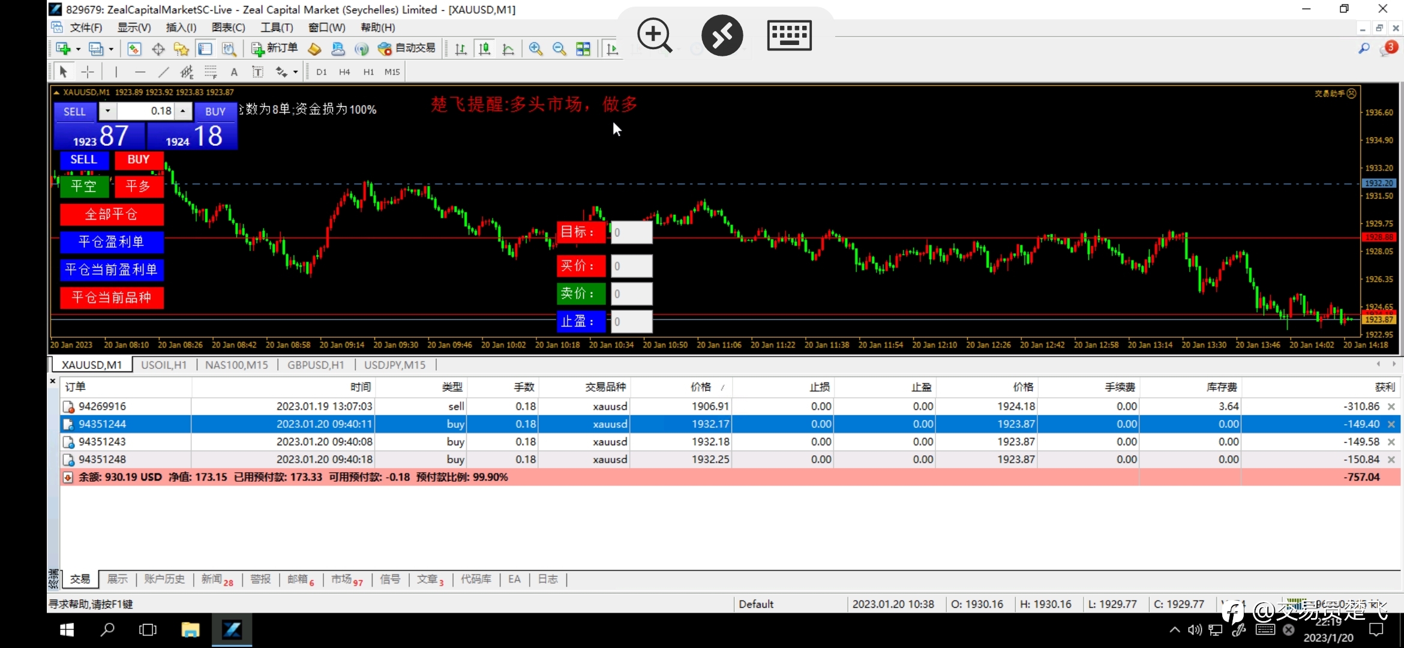1404x648 pixels.
Task: Toggle chart auto scroll icon
Action: [x=611, y=49]
